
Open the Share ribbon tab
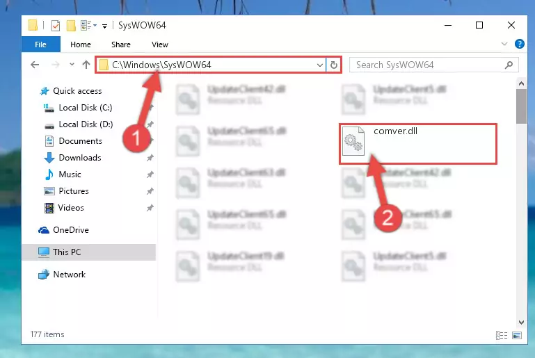point(121,44)
